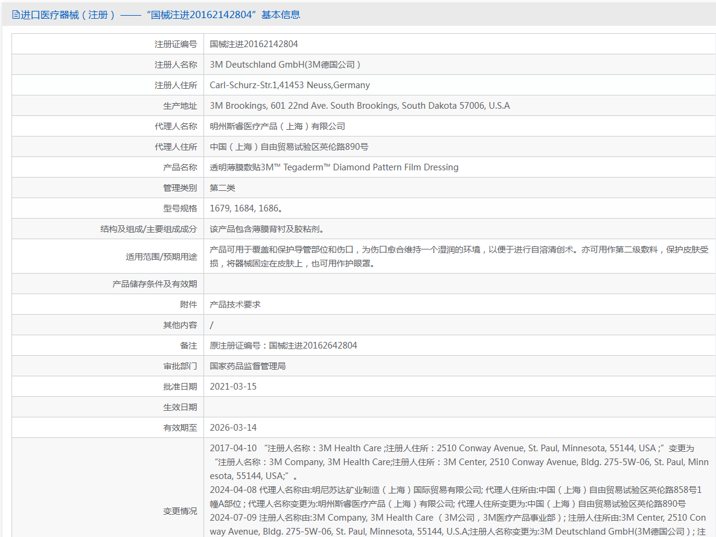Select Tegaderm Diamond Pattern Film Dressing product name
716x537 pixels.
[334, 168]
